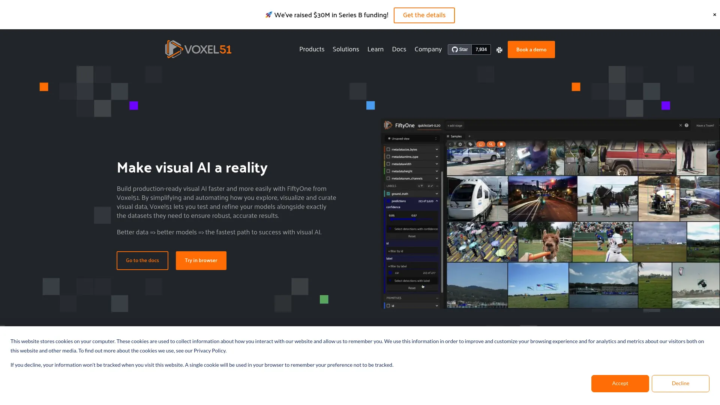Image resolution: width=720 pixels, height=405 pixels.
Task: Click the Try in browser button
Action: [201, 260]
